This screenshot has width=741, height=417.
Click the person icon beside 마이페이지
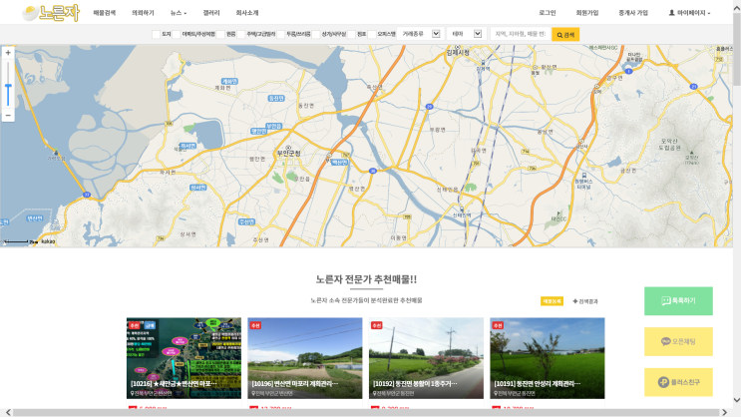pos(671,13)
